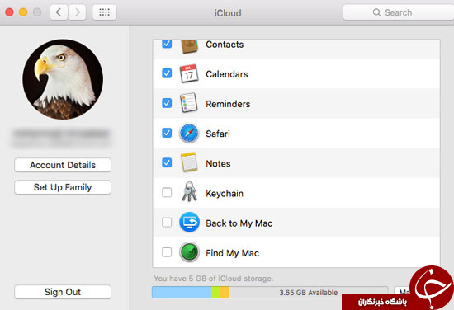Click "You have 5 GB of iCloud storage" text
Image resolution: width=454 pixels, height=310 pixels.
(214, 279)
